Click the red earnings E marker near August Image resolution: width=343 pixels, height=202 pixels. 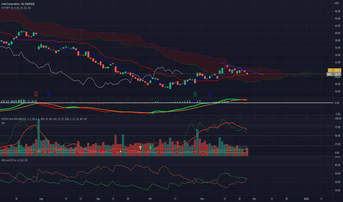click(x=36, y=94)
